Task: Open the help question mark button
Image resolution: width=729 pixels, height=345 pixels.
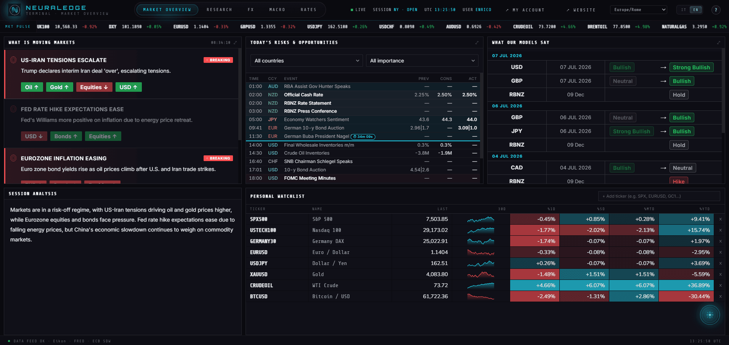Action: (x=716, y=10)
